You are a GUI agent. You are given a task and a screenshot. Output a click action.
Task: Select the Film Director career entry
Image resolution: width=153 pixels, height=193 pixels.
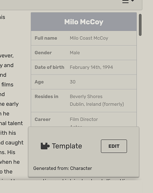point(84,119)
